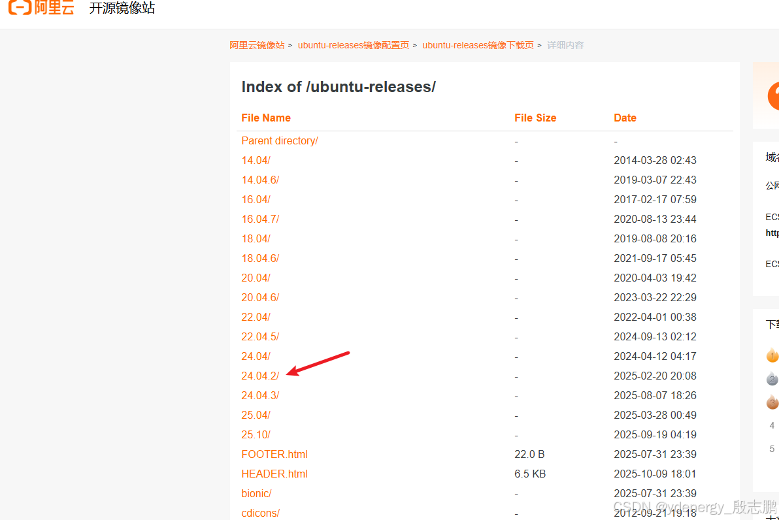This screenshot has height=520, width=779.
Task: Click the 详细内容 breadcrumb text
Action: [565, 45]
